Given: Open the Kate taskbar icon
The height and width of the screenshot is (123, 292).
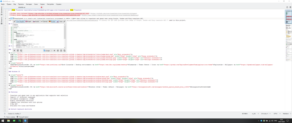Looking at the screenshot, I should (25, 121).
